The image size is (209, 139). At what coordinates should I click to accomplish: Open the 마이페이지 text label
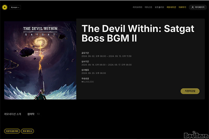pyautogui.click(x=200, y=7)
